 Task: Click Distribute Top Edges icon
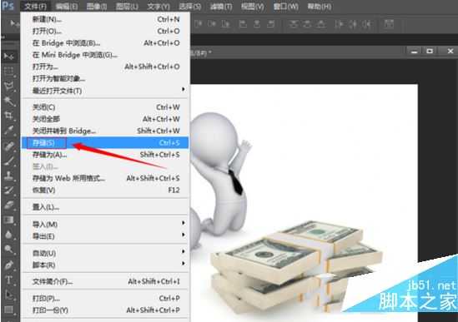[x=293, y=24]
